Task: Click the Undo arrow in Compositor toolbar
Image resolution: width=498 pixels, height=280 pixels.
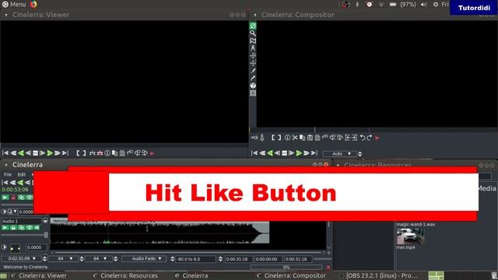Action: pos(363,138)
